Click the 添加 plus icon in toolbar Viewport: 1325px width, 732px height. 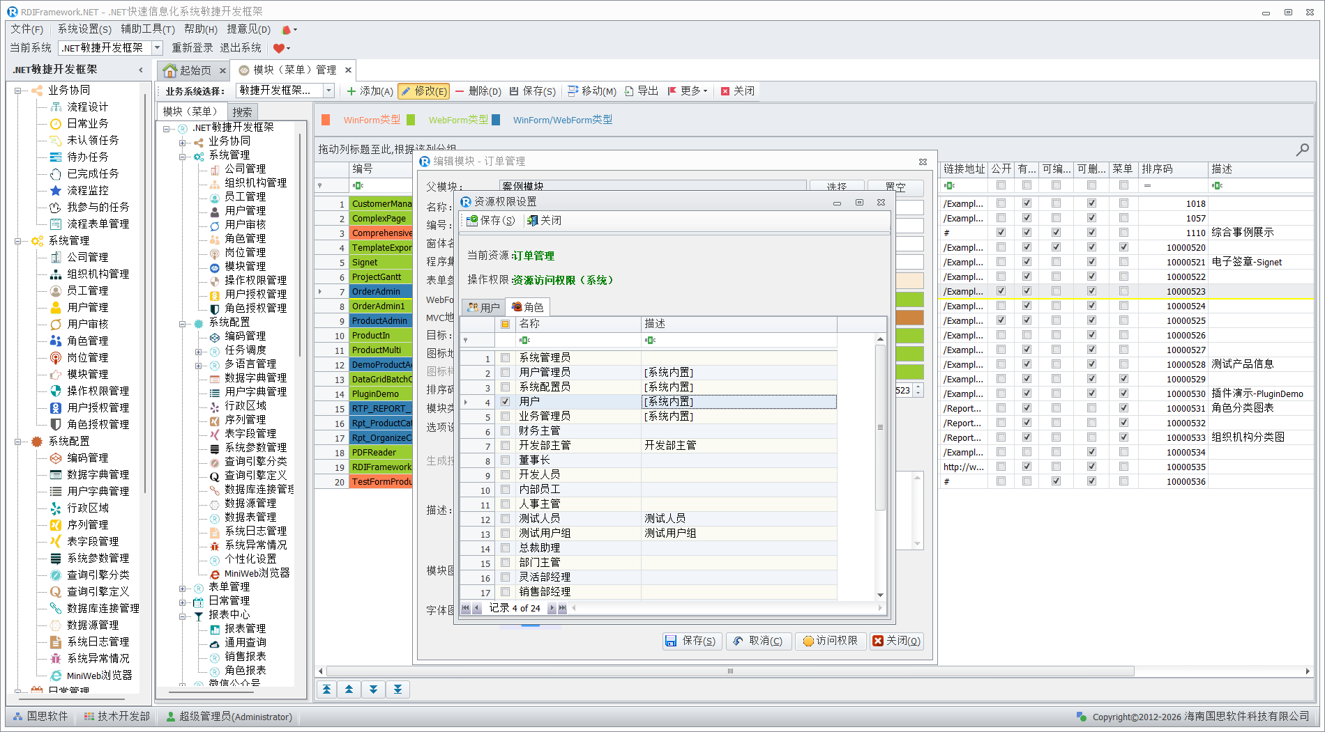tap(351, 91)
